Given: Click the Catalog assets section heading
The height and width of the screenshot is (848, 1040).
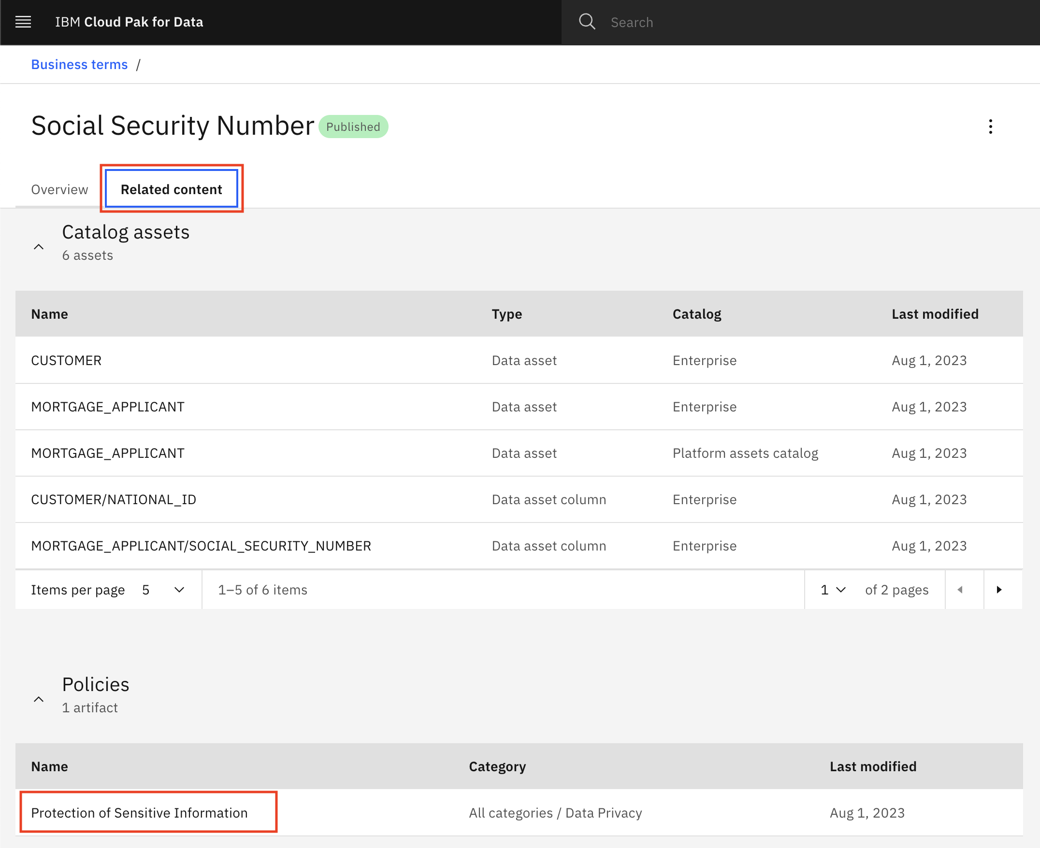Looking at the screenshot, I should coord(126,232).
